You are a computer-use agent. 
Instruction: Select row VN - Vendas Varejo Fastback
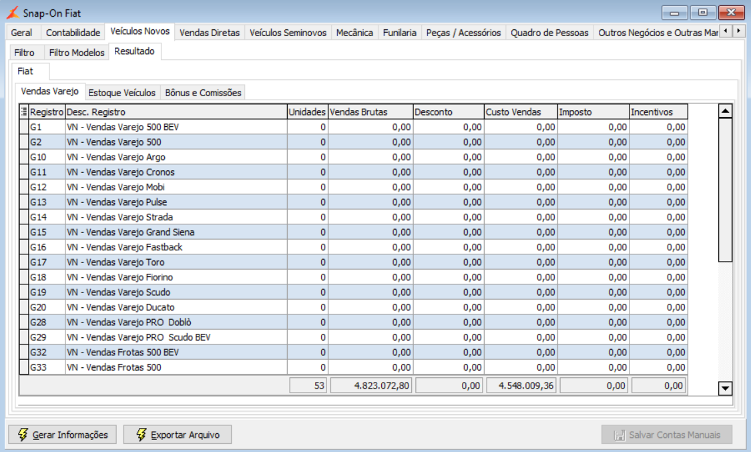point(353,247)
